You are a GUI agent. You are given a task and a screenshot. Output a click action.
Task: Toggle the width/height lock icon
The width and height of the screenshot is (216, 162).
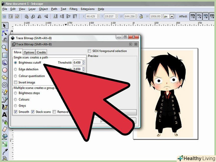tap(141, 17)
